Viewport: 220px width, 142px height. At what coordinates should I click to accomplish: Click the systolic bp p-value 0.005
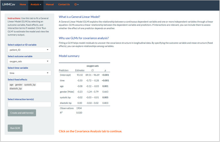pyautogui.click(x=105, y=97)
